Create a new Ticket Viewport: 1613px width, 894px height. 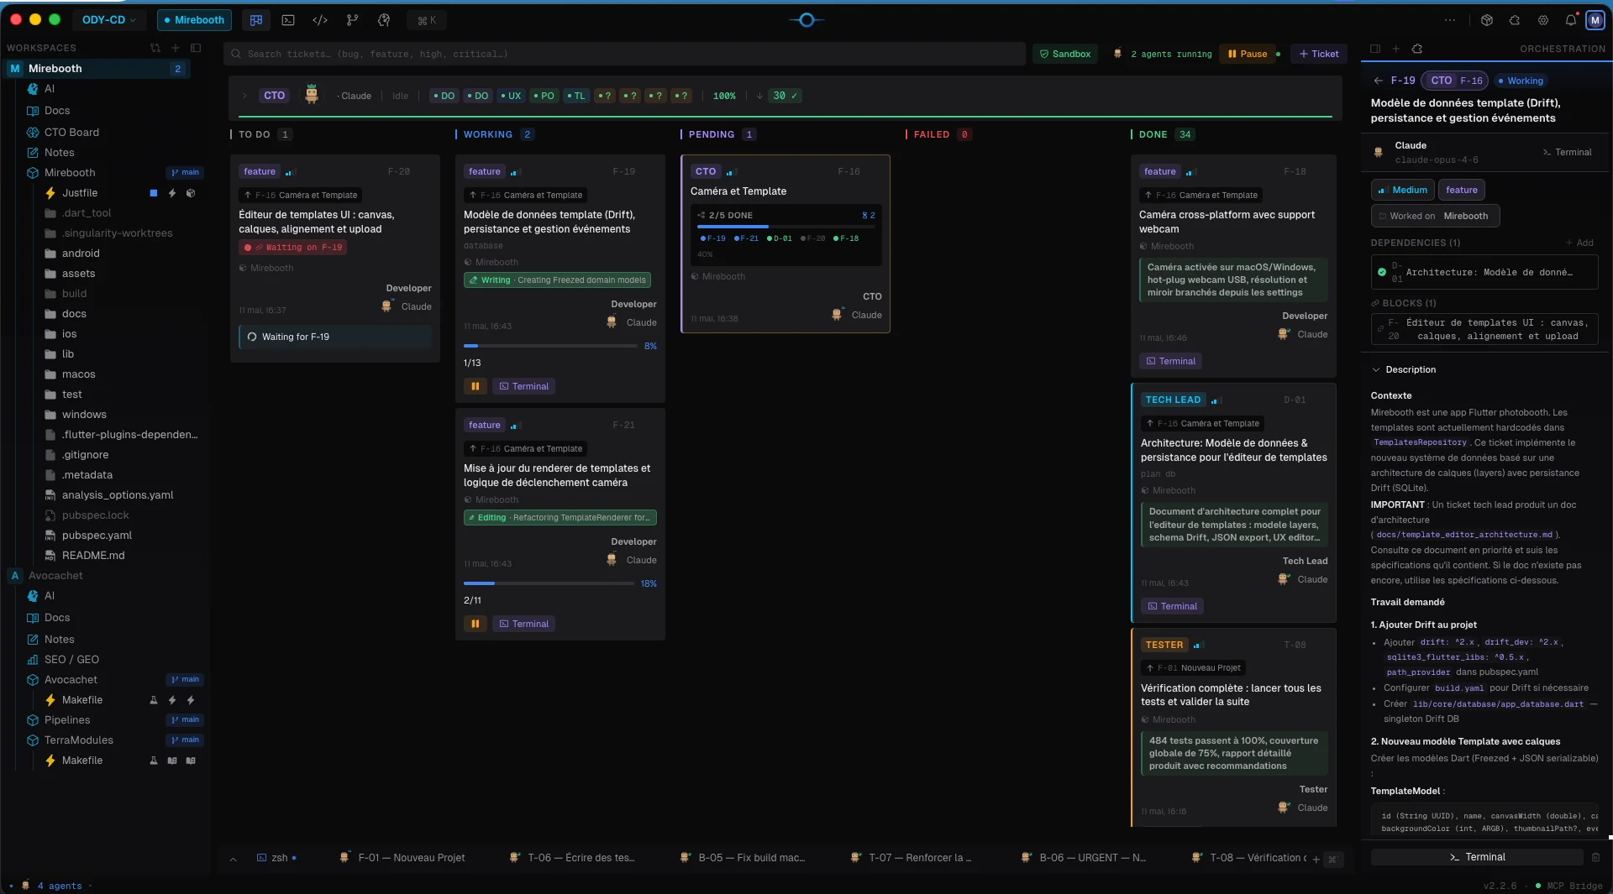1319,54
